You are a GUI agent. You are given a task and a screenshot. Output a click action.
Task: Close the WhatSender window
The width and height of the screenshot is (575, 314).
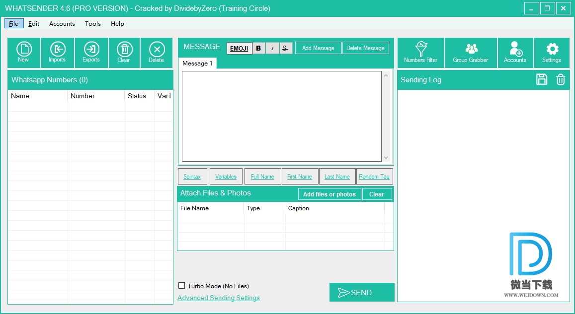tap(563, 8)
